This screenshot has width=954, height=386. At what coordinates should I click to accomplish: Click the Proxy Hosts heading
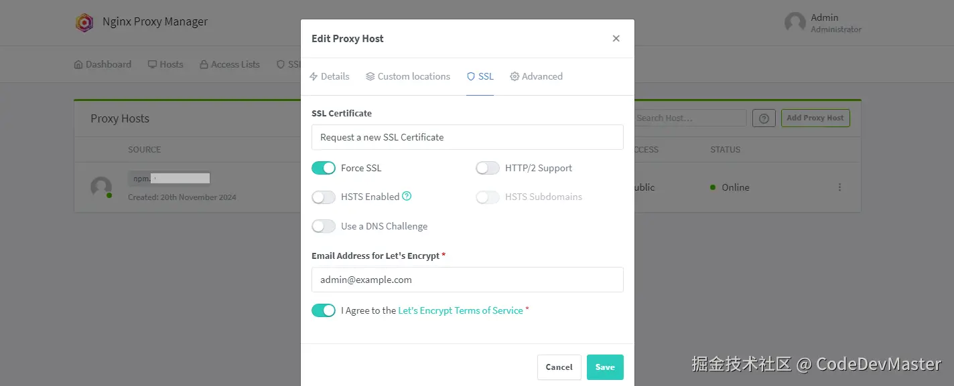click(120, 118)
